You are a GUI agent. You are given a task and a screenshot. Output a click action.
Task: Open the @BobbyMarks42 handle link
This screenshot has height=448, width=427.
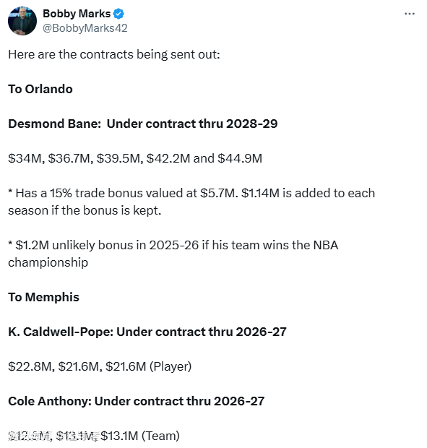[x=85, y=28]
